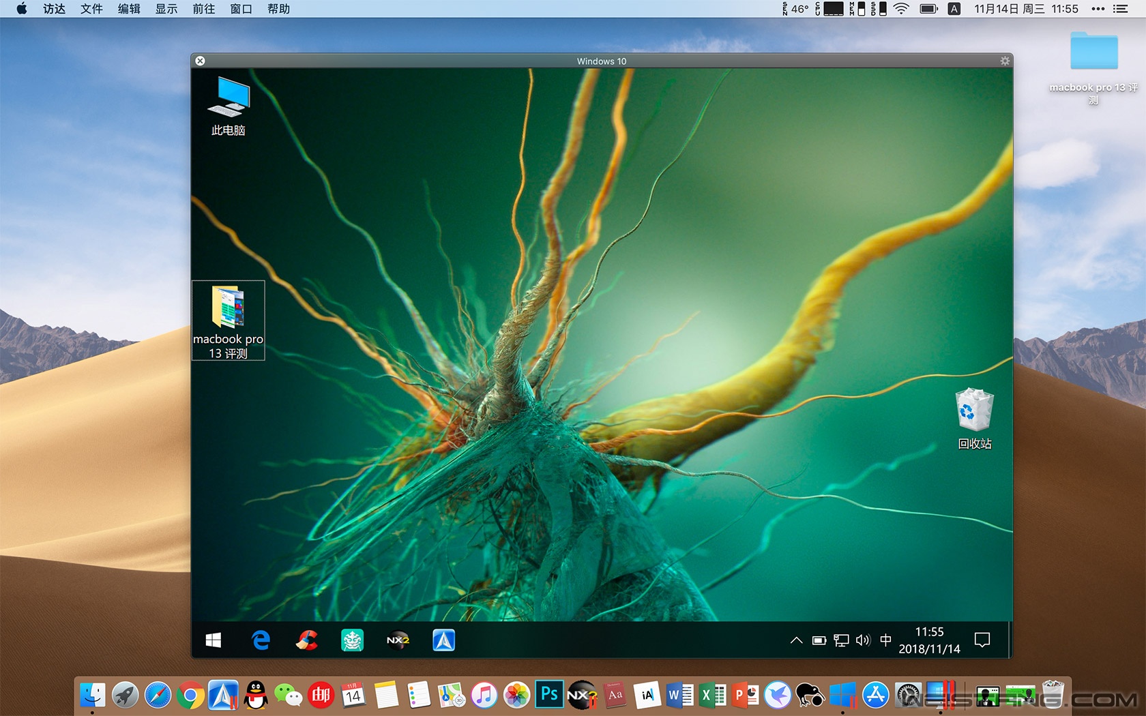
Task: Expand hidden Windows tray icons chevron
Action: coord(796,640)
